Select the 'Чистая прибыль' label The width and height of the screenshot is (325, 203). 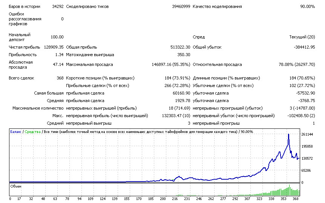pos(24,47)
